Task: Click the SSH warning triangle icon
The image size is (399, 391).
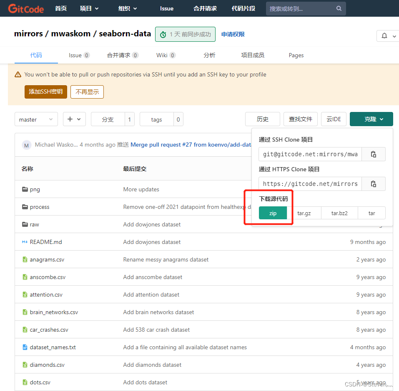Action: tap(18, 74)
